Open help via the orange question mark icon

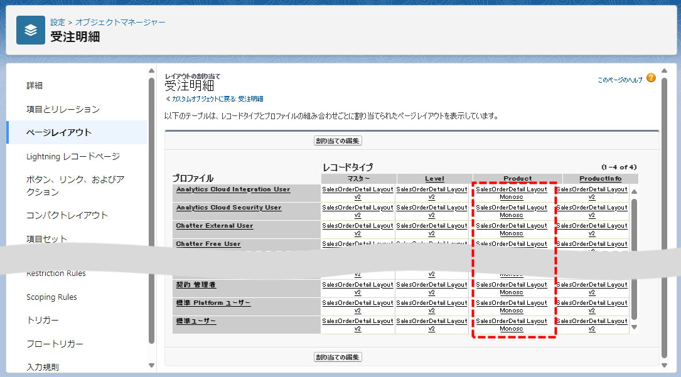pyautogui.click(x=651, y=78)
